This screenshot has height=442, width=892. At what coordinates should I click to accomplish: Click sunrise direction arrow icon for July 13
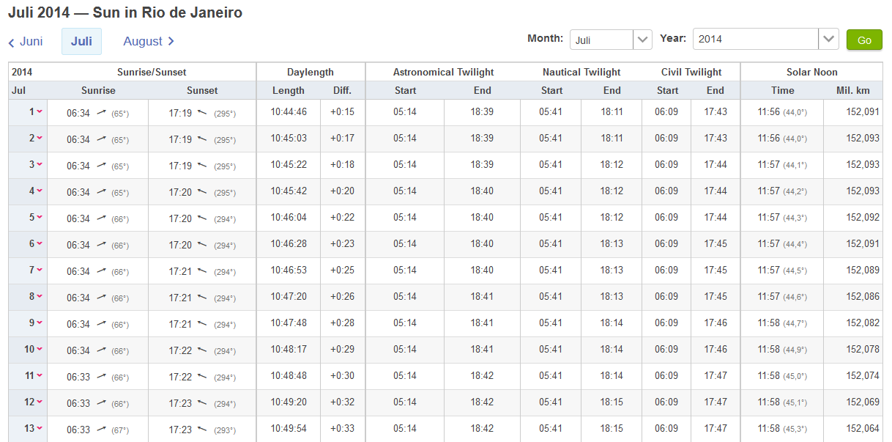[x=102, y=429]
